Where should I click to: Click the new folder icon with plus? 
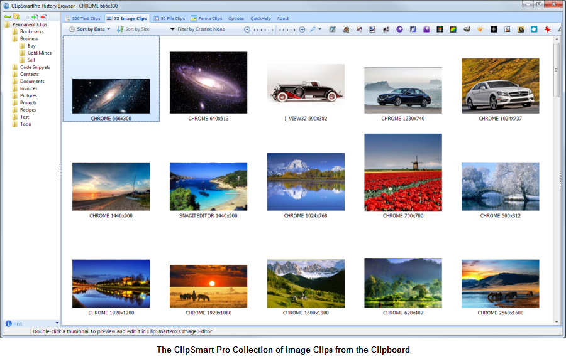pyautogui.click(x=17, y=16)
